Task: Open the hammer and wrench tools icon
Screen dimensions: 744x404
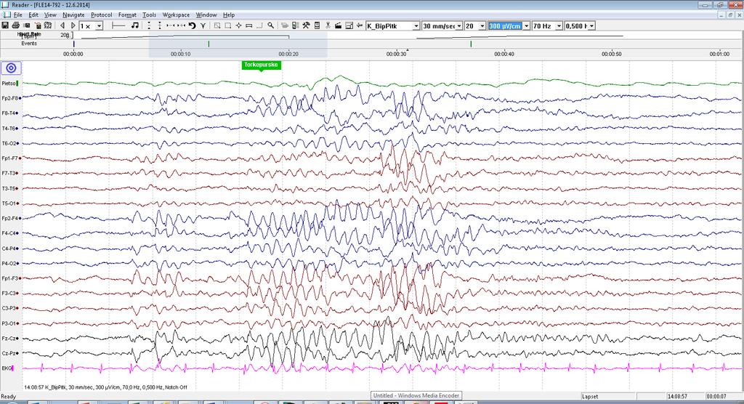Action: coord(306,25)
